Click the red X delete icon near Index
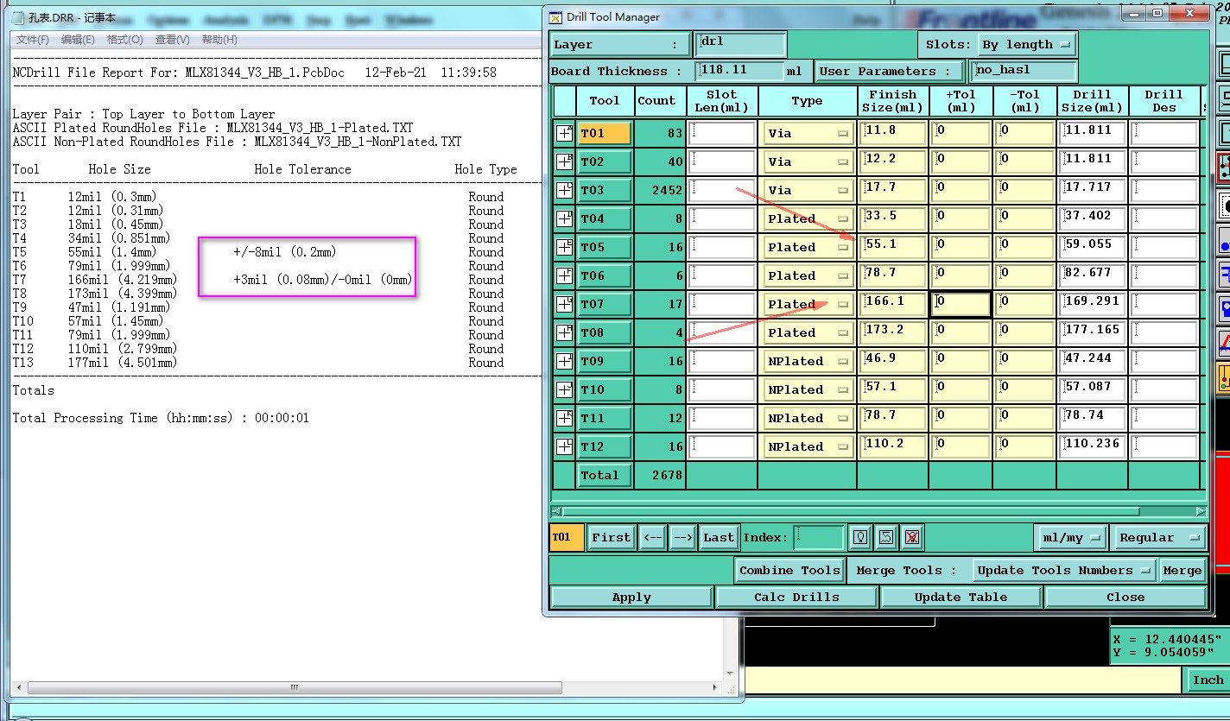1230x721 pixels. point(911,537)
